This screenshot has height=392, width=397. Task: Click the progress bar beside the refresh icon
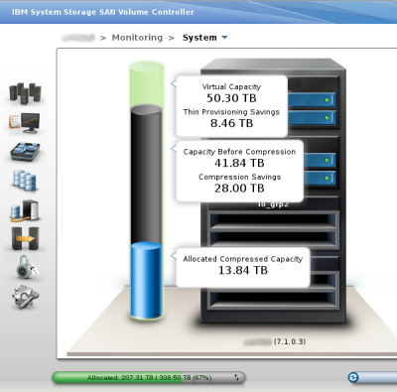378,377
